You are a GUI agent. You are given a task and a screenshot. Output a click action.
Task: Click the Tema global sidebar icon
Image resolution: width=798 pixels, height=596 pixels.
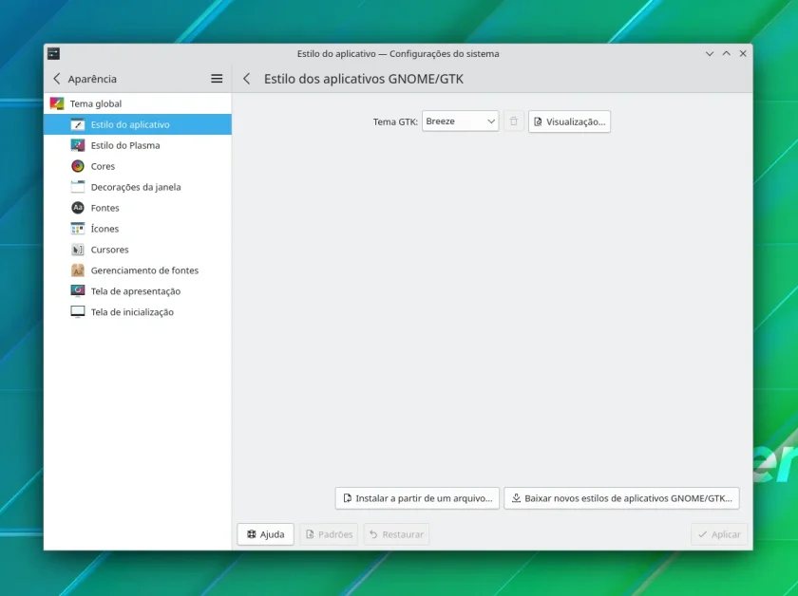pos(56,103)
